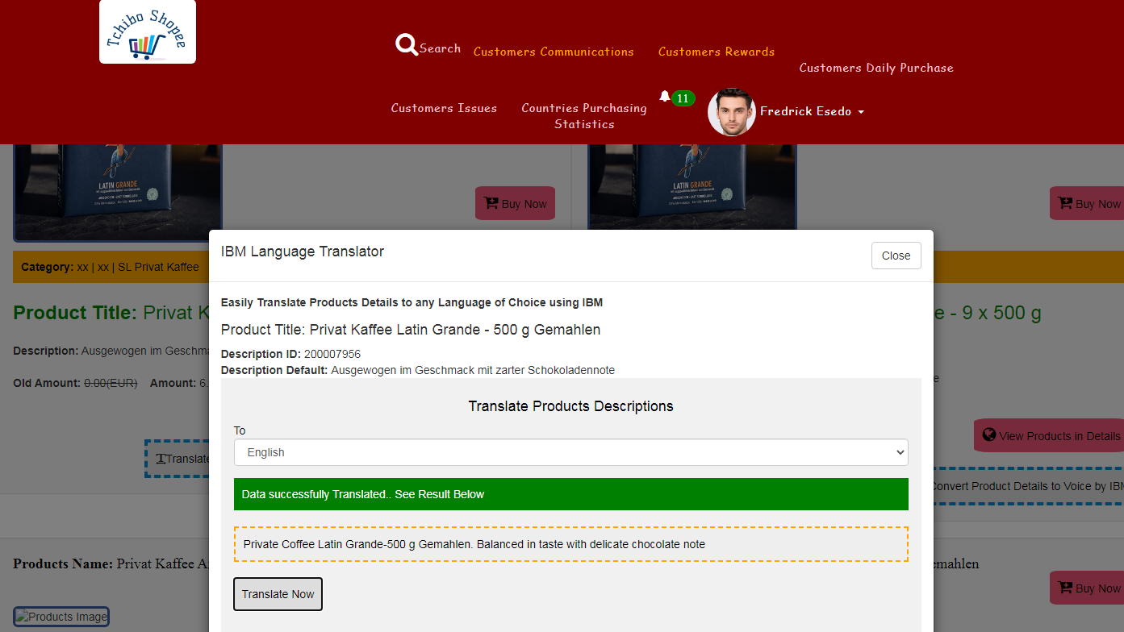Open Countries Purchasing Statistics menu
Screen dimensions: 1124x632
[584, 116]
